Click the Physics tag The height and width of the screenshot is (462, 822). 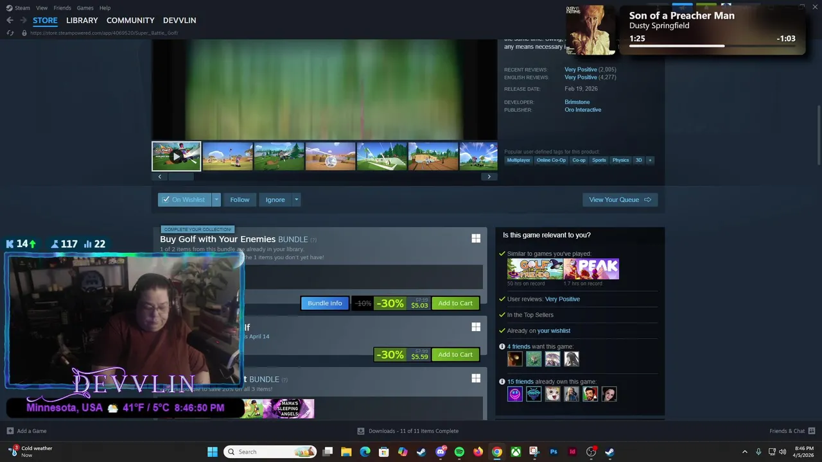620,160
